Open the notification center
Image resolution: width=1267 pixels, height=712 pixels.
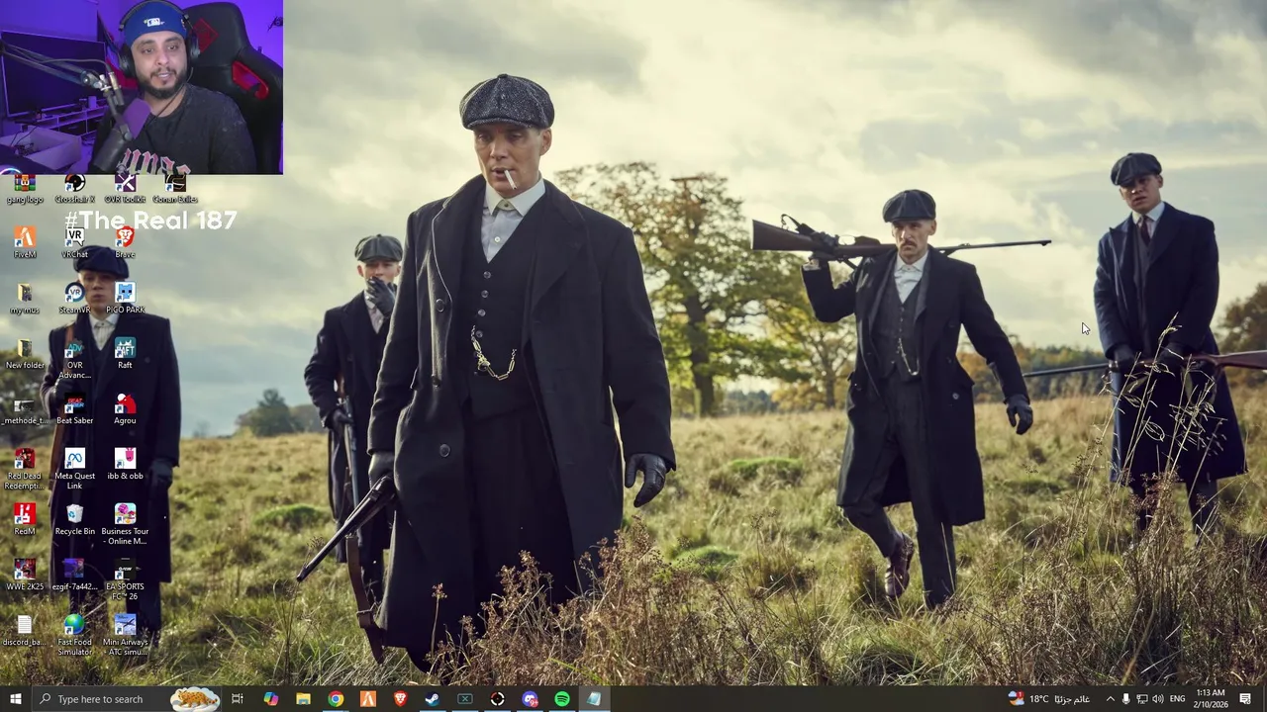(1245, 699)
